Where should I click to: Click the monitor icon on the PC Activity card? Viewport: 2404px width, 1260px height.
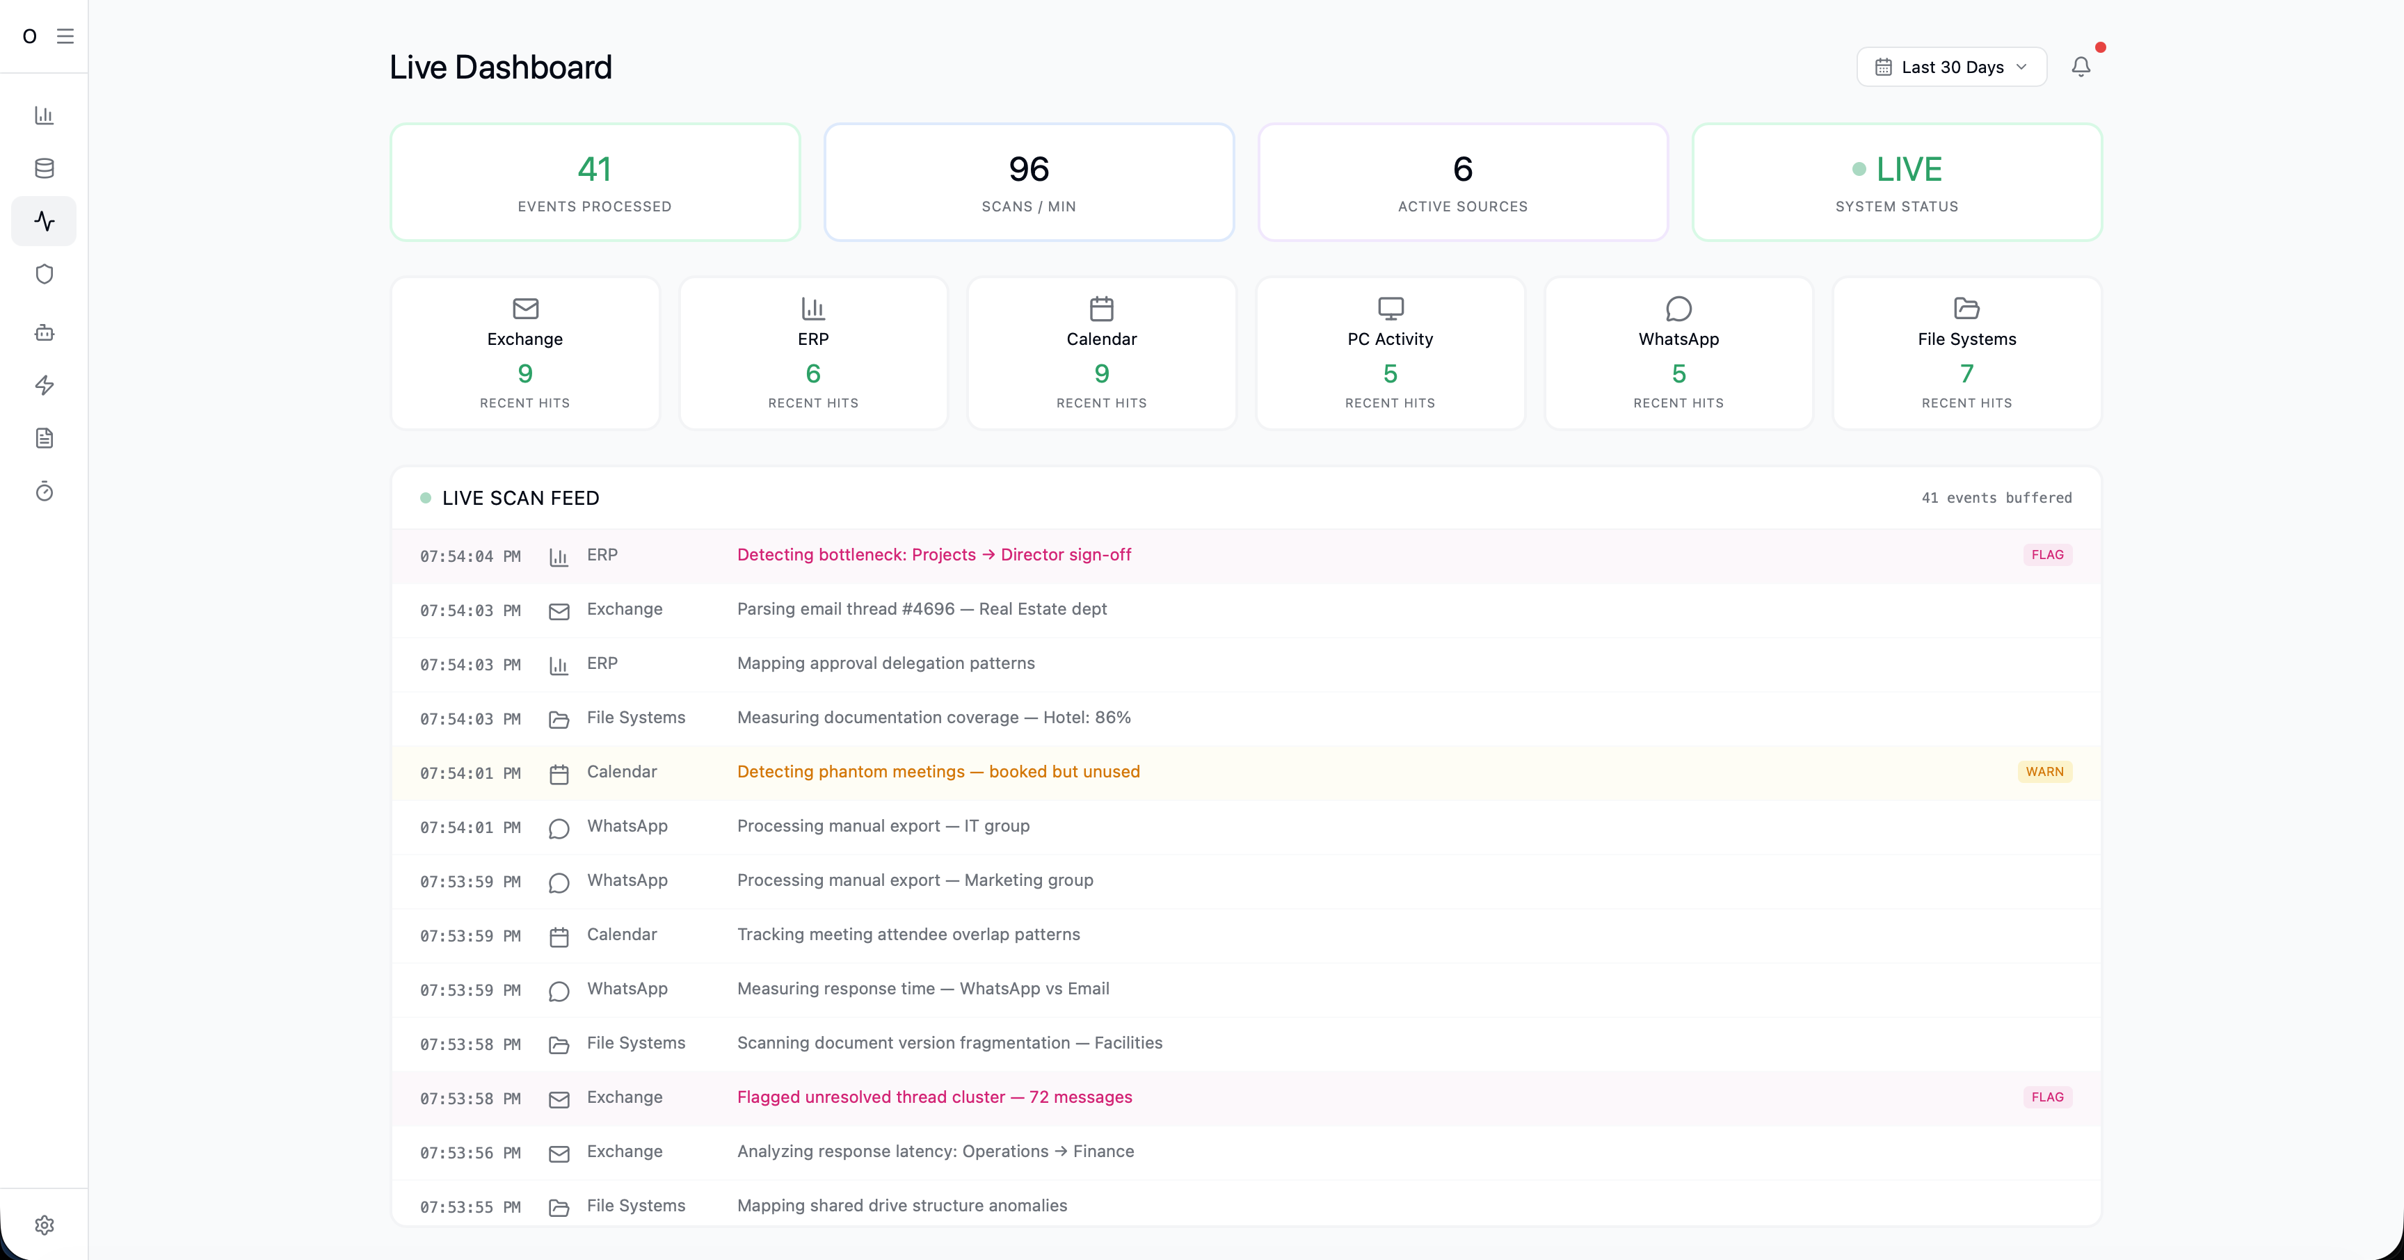click(x=1391, y=308)
